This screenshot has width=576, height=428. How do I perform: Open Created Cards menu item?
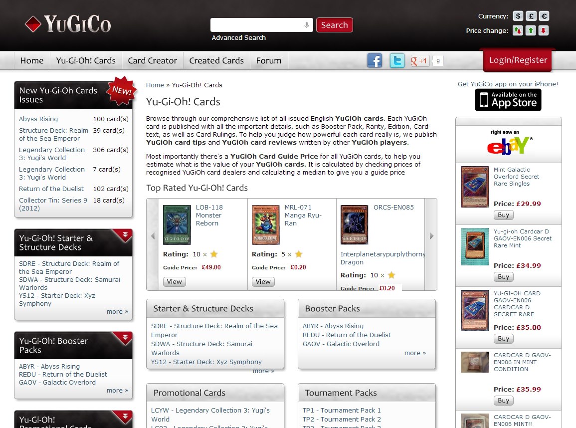pyautogui.click(x=216, y=61)
